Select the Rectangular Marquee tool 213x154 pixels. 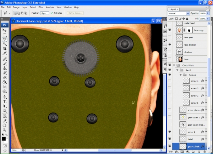pyautogui.click(x=5, y=35)
